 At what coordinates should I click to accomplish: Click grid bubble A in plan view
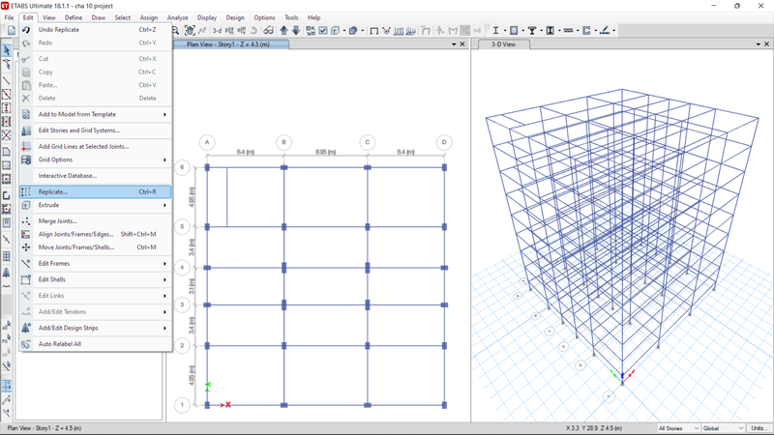point(207,142)
